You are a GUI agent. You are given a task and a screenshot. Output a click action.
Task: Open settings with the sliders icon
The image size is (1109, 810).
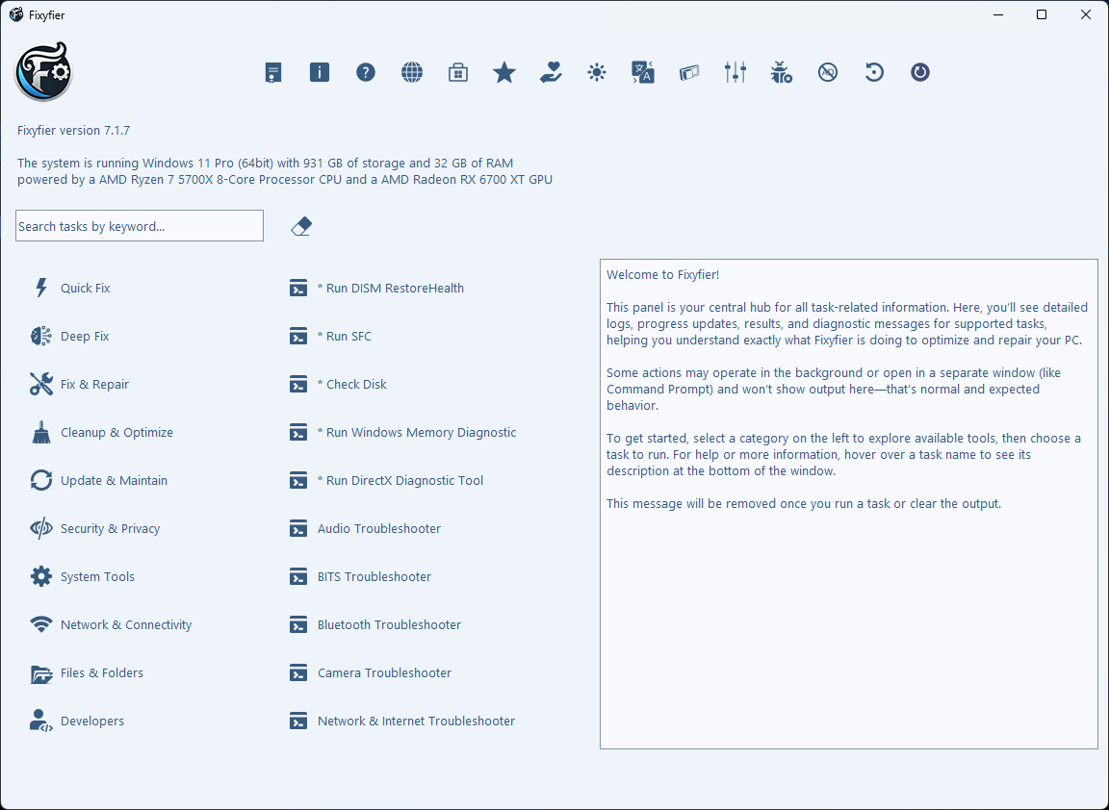tap(735, 72)
